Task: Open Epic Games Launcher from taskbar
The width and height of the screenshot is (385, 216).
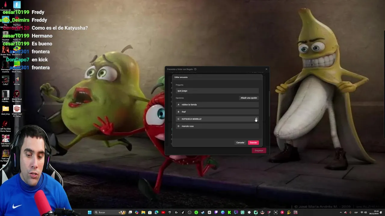Action: click(x=170, y=212)
